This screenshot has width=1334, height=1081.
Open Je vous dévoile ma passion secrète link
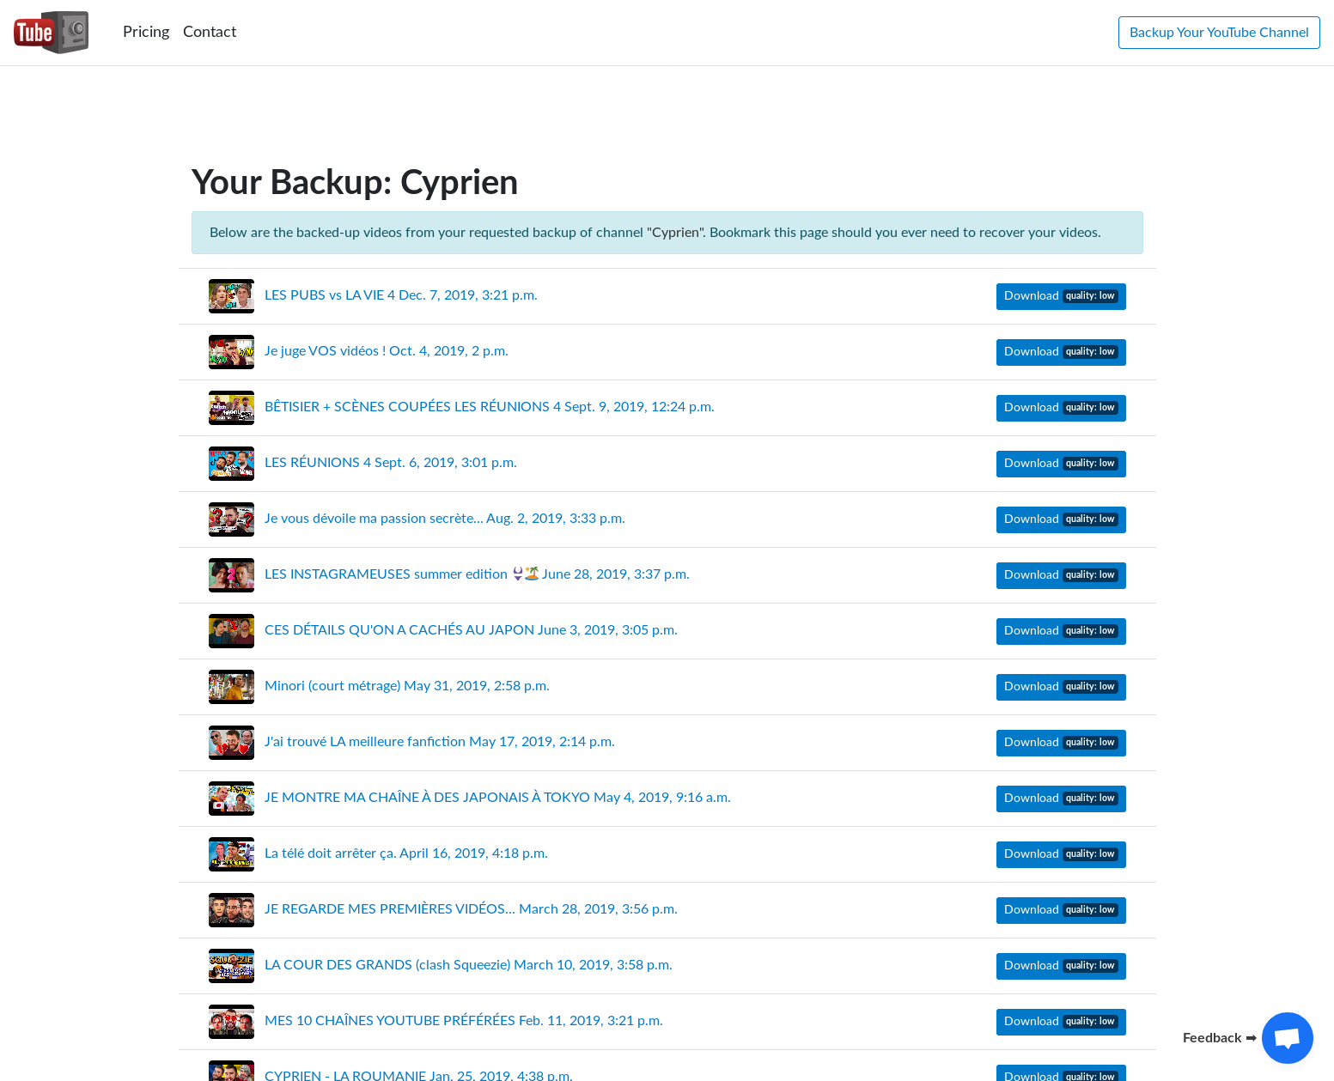coord(445,519)
